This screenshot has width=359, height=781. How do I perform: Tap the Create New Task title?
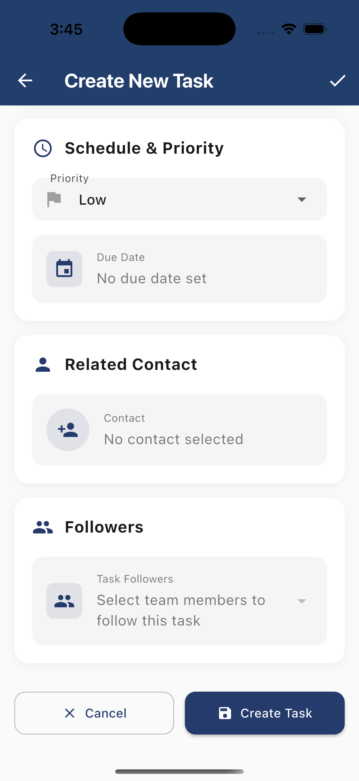tap(139, 81)
